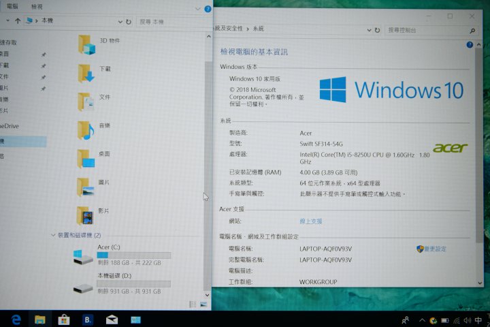Image resolution: width=490 pixels, height=327 pixels.
Task: Click scroll-down arrow in System window
Action: click(479, 283)
